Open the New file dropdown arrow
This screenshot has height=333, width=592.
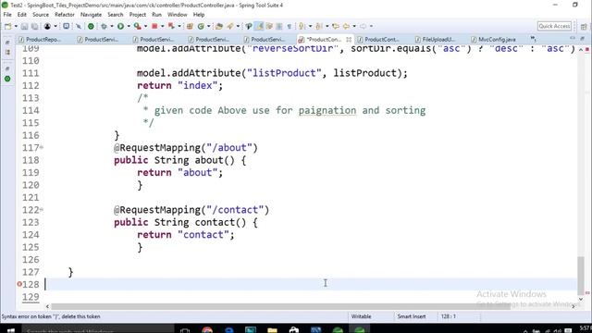pos(16,26)
